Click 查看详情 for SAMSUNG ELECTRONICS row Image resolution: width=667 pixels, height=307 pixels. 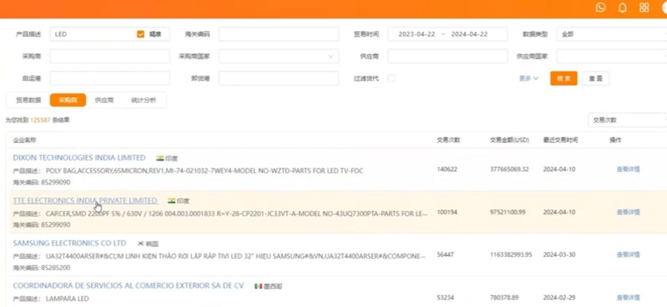(629, 255)
